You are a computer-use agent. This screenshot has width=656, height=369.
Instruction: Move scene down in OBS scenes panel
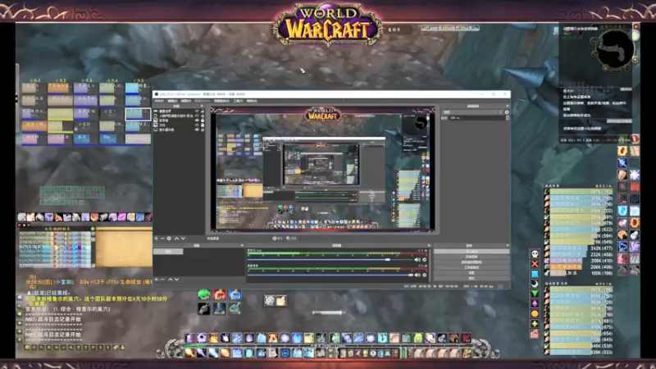pos(177,280)
